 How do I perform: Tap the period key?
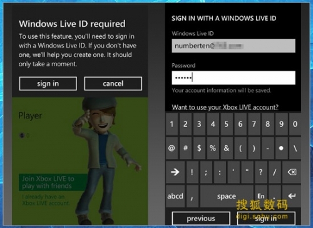[274, 196]
